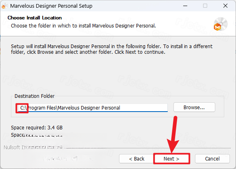Click the installer disc icon in header
Viewport: 236px width, 169px height.
click(x=221, y=24)
